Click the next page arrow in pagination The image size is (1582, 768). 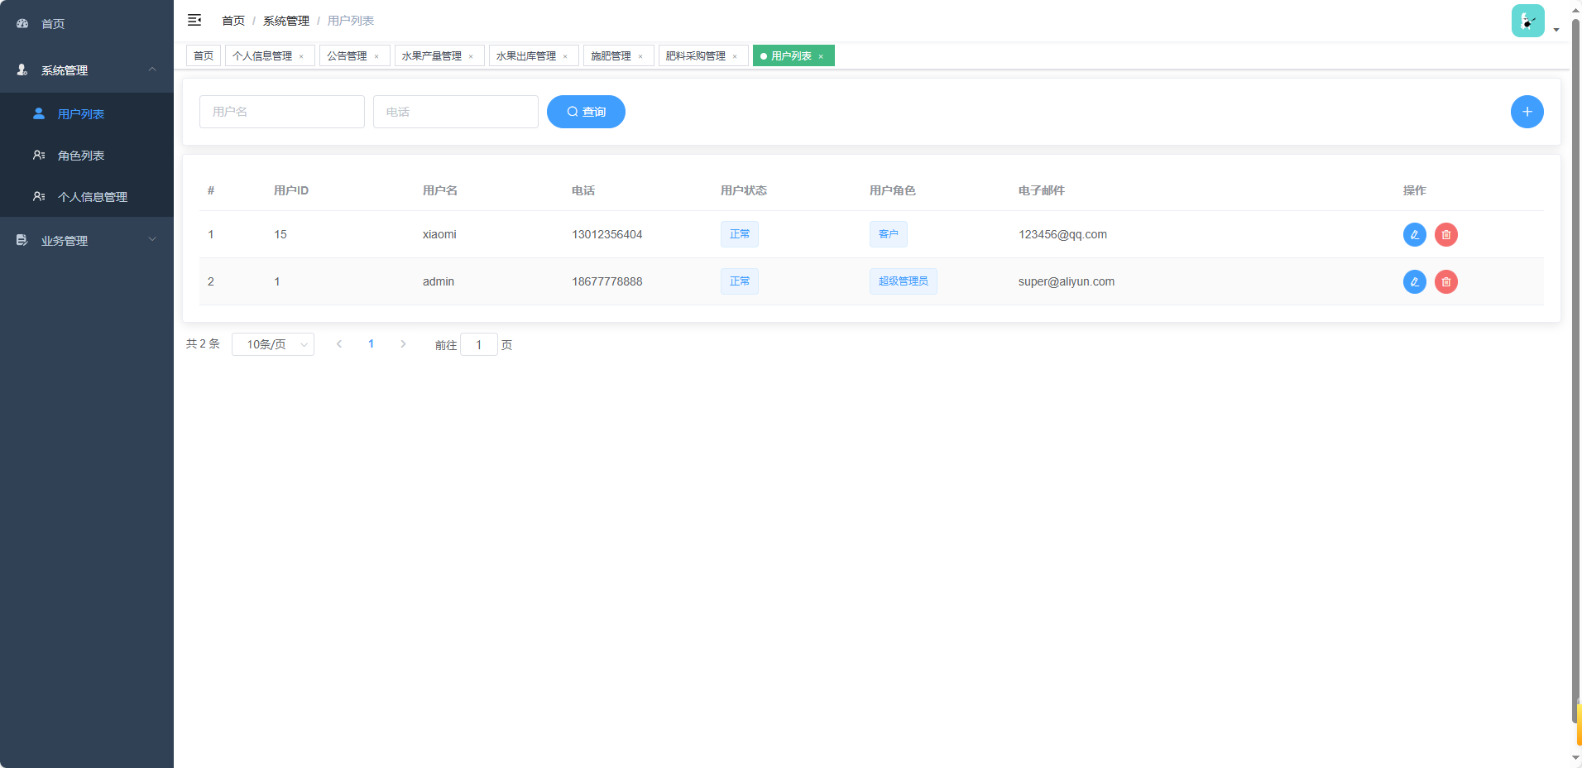click(x=403, y=344)
